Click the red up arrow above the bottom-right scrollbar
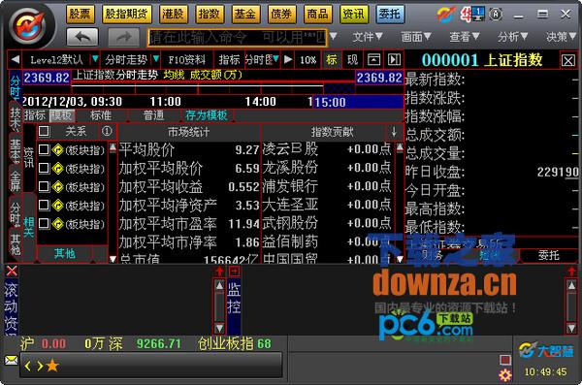 571,272
